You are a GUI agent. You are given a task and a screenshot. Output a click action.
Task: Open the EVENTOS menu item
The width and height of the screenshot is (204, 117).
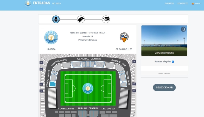(169, 4)
